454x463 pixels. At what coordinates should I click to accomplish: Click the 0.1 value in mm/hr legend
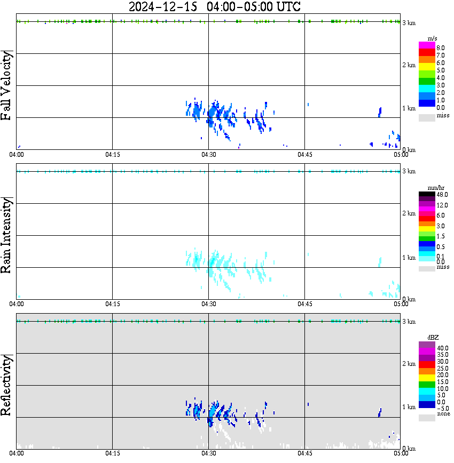441,256
